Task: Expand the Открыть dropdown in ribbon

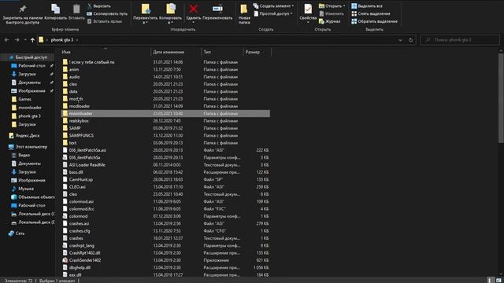Action: click(x=332, y=6)
